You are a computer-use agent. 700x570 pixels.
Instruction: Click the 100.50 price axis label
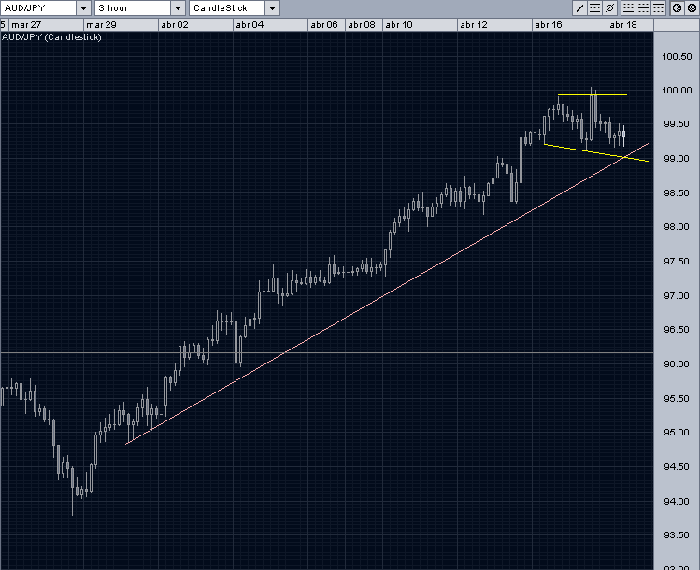coord(677,57)
